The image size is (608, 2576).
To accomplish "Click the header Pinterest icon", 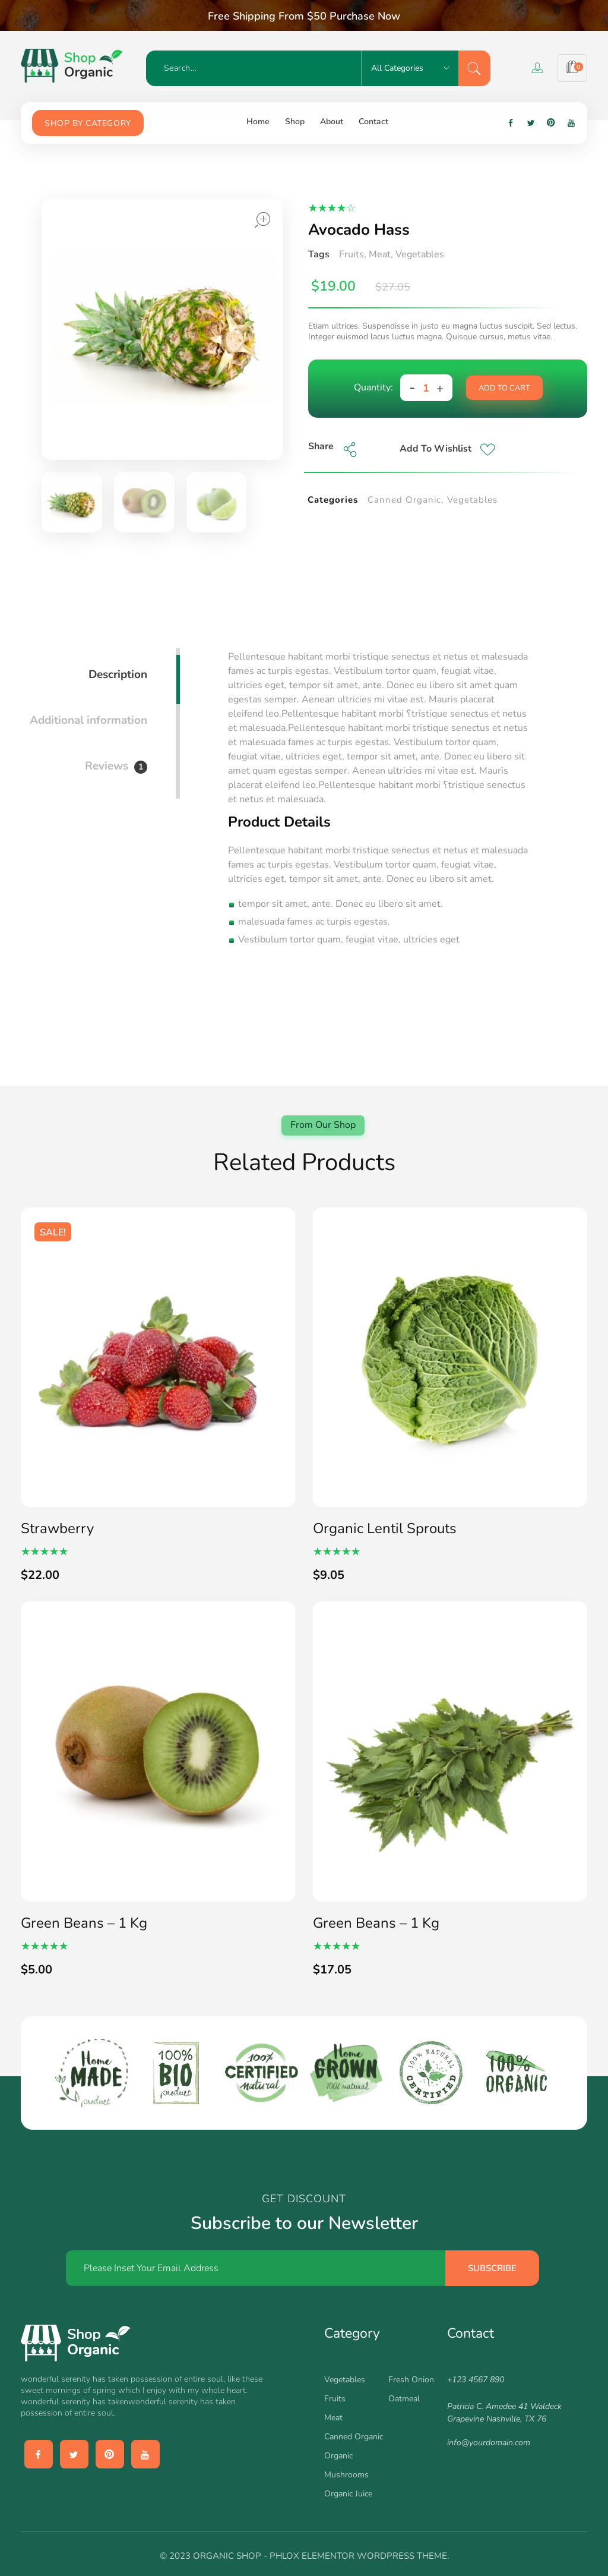I will pyautogui.click(x=550, y=123).
